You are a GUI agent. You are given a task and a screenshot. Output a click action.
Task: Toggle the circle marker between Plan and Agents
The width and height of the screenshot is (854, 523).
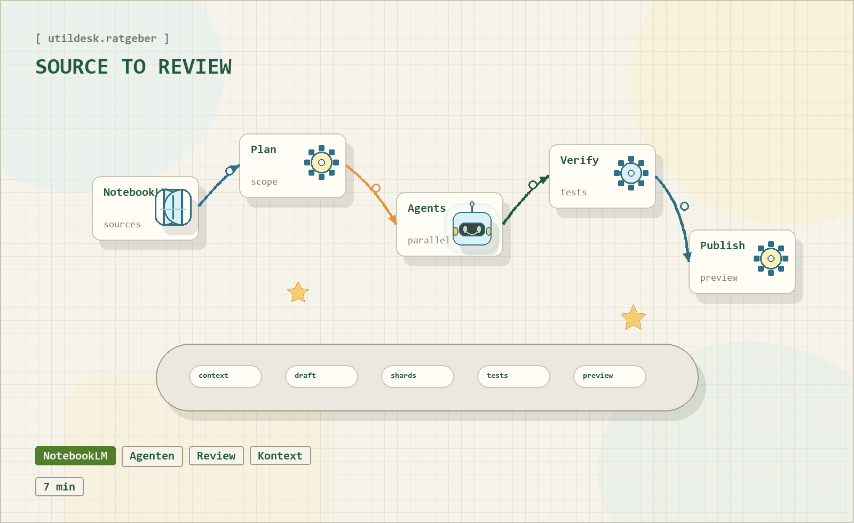(377, 188)
